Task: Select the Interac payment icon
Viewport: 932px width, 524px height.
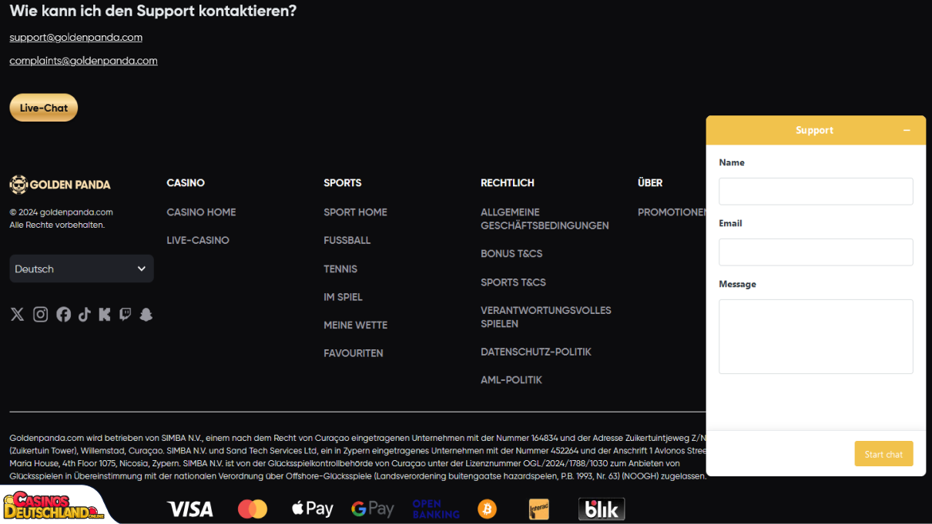Action: point(538,509)
